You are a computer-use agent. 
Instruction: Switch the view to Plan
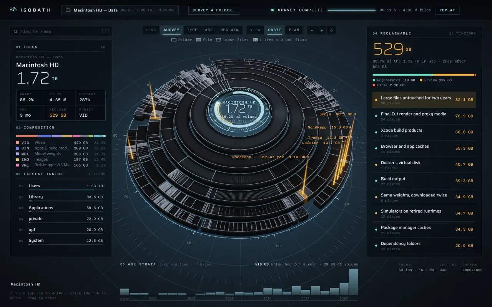click(294, 30)
